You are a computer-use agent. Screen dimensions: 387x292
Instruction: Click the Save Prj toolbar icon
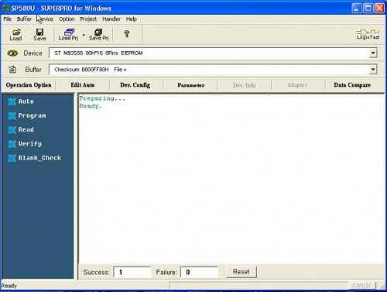point(98,34)
